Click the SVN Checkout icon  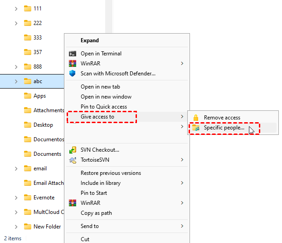[73, 150]
